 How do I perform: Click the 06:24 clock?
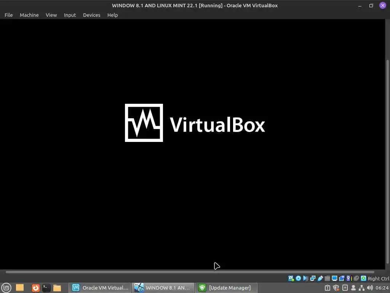coord(382,288)
